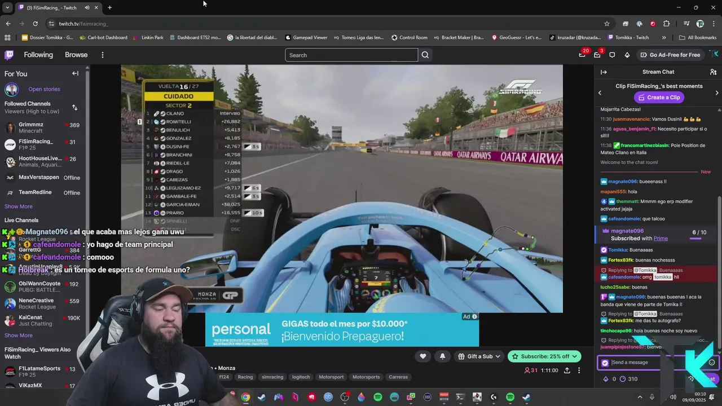Open the Personal GIGAS ad banner

click(342, 329)
